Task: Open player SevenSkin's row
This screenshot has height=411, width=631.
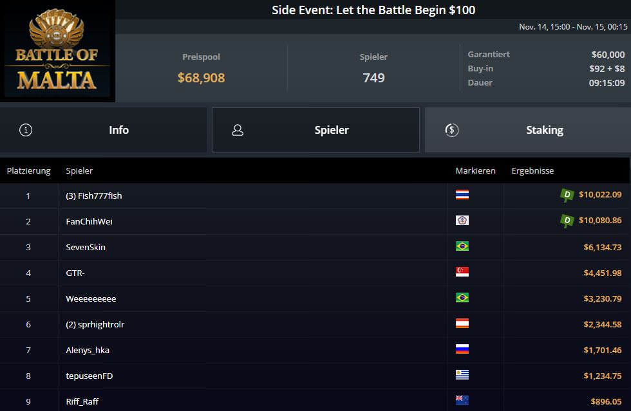Action: 86,247
